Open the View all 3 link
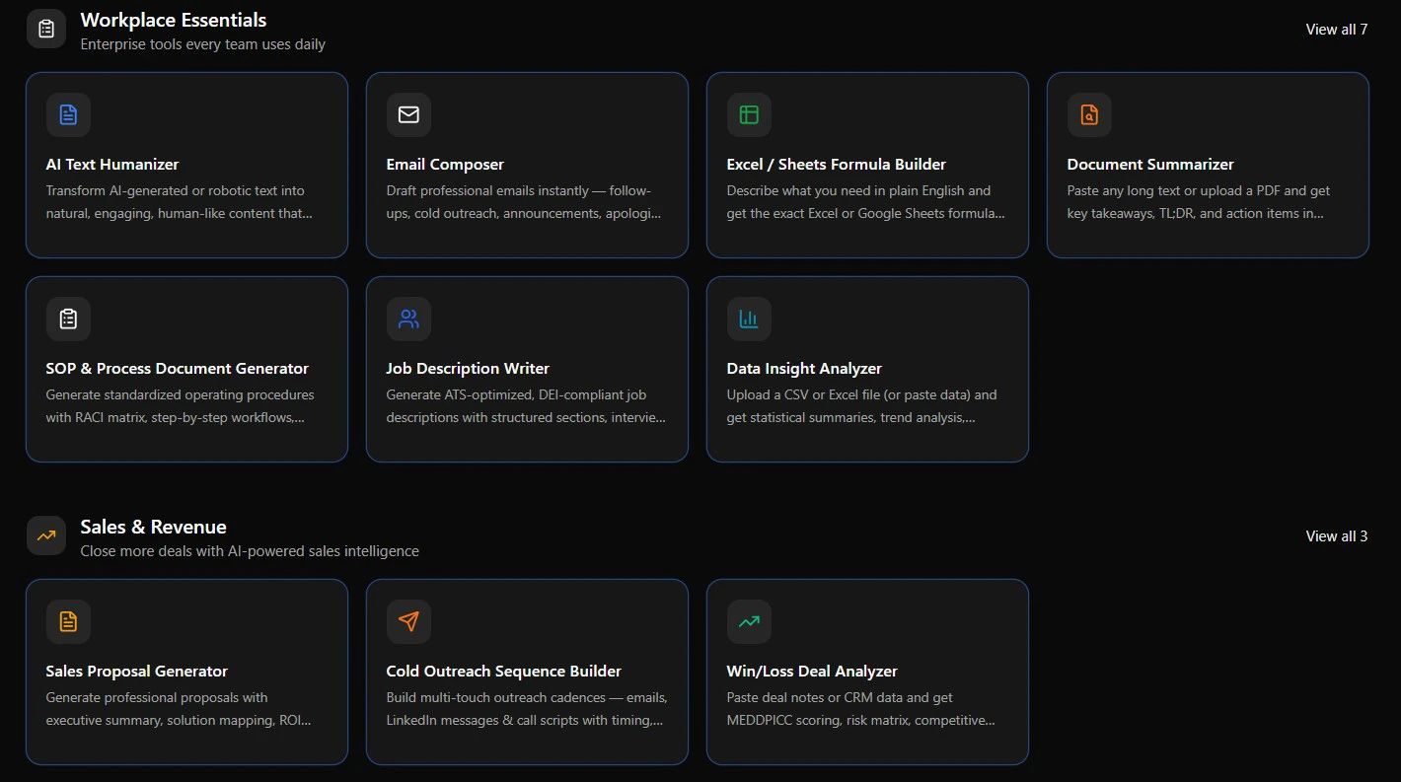Viewport: 1401px width, 782px height. coord(1336,535)
